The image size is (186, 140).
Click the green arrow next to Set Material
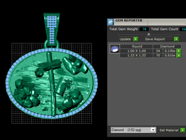click(183, 130)
